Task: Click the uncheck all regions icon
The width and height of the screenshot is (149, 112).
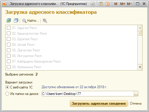Action: tap(16, 21)
